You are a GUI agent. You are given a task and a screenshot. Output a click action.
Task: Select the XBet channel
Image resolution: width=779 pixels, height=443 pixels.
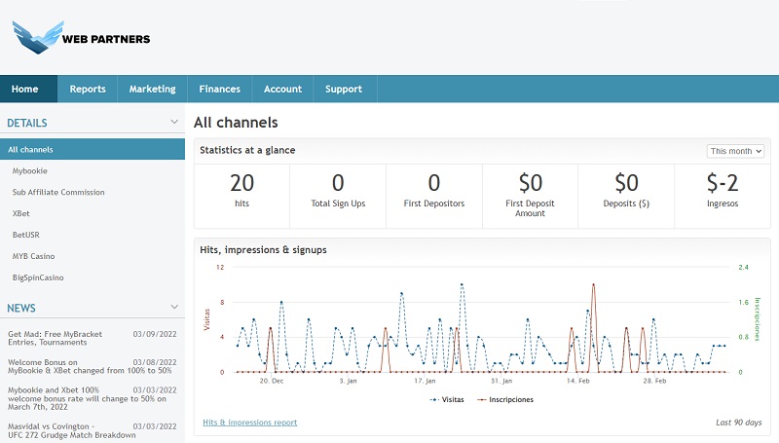click(20, 213)
